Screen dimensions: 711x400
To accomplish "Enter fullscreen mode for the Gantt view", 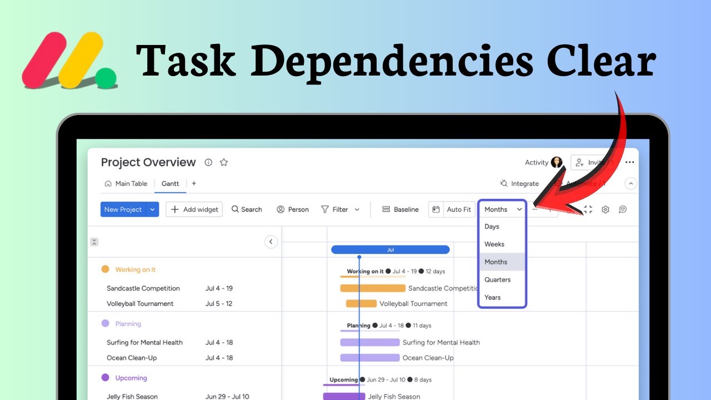I will (588, 209).
